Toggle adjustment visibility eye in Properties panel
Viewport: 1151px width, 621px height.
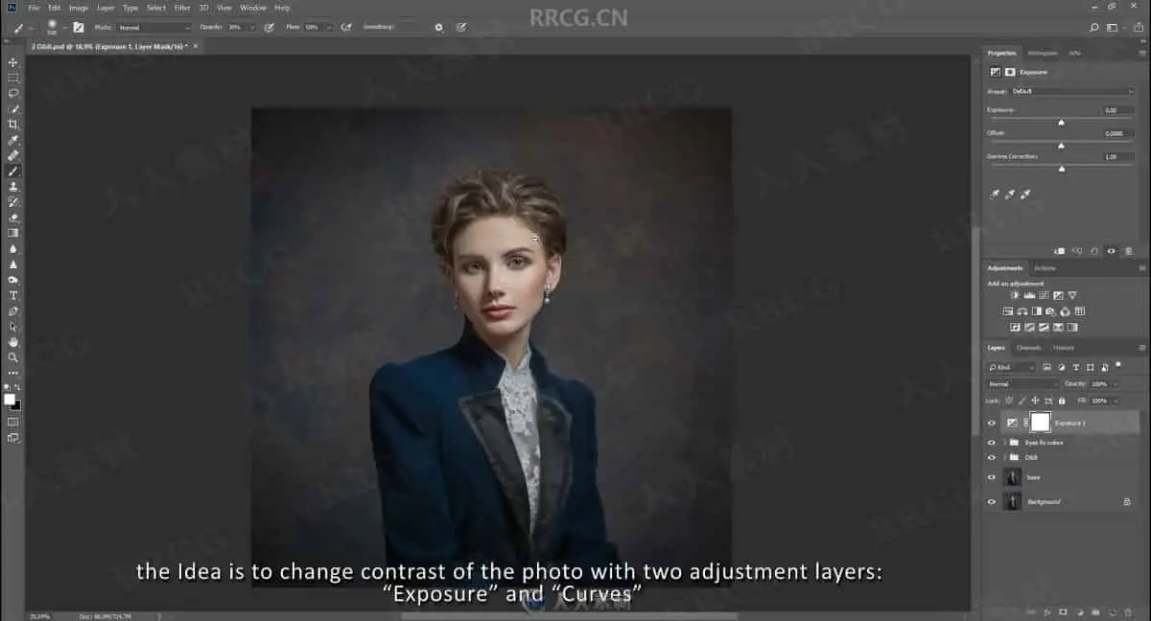pos(1111,251)
